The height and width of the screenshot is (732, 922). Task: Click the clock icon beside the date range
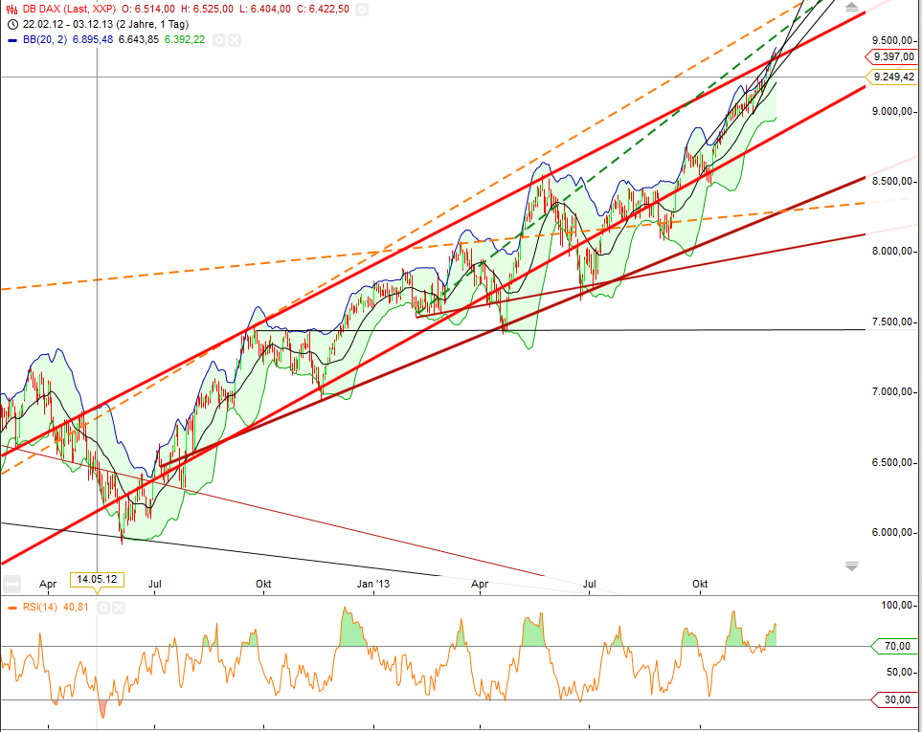[x=11, y=25]
